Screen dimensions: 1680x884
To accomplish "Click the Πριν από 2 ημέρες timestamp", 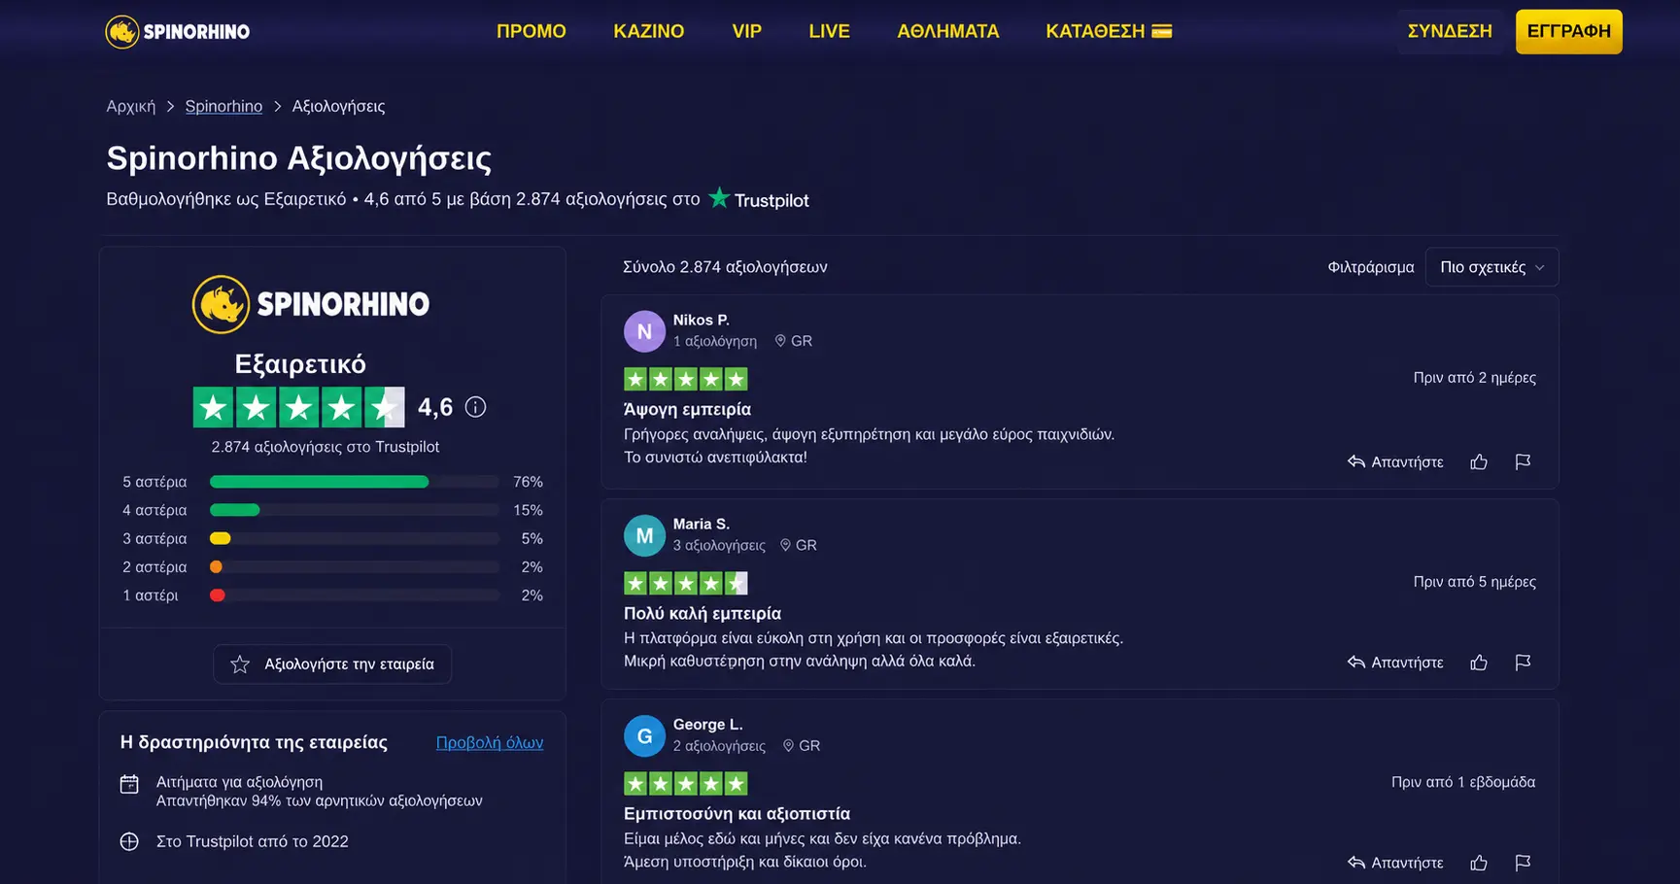I will [x=1475, y=378].
